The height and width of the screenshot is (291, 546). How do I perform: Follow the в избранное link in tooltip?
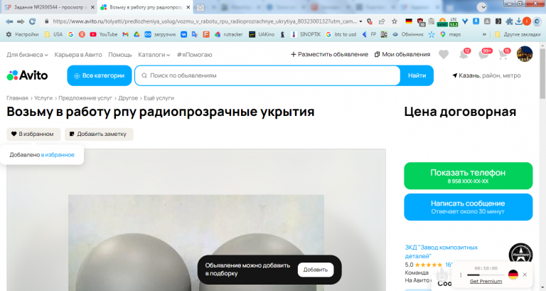point(58,154)
